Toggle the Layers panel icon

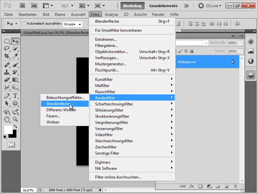[251, 75]
